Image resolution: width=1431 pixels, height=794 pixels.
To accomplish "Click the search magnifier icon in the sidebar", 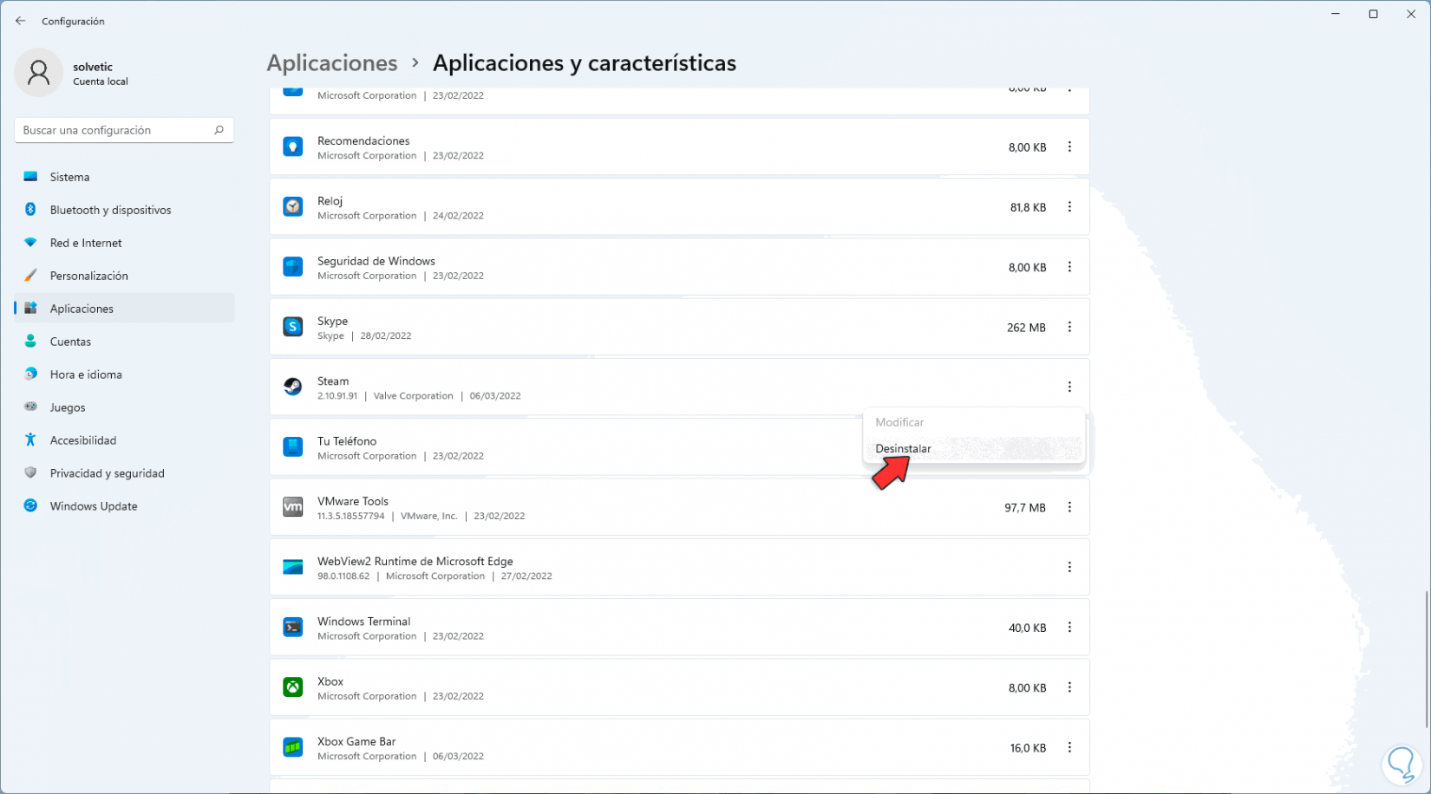I will pos(219,130).
